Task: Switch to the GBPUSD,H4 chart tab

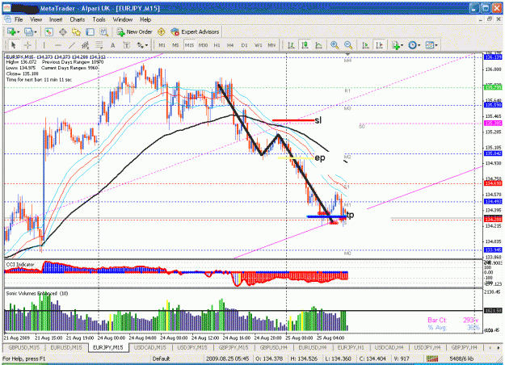Action: pos(274,347)
